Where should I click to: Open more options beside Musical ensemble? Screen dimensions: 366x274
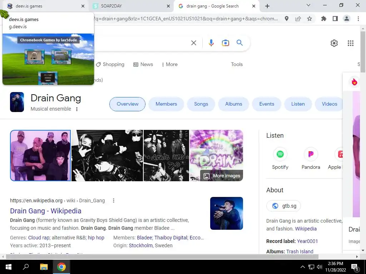pos(77,109)
